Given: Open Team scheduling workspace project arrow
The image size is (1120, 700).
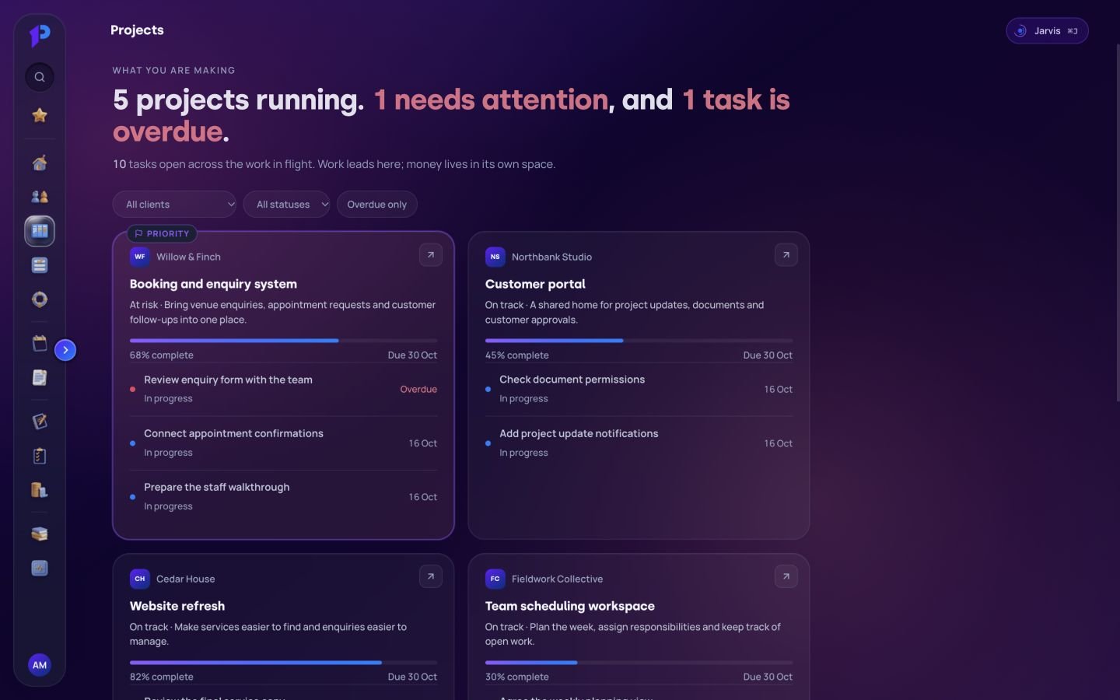Looking at the screenshot, I should click(x=786, y=576).
